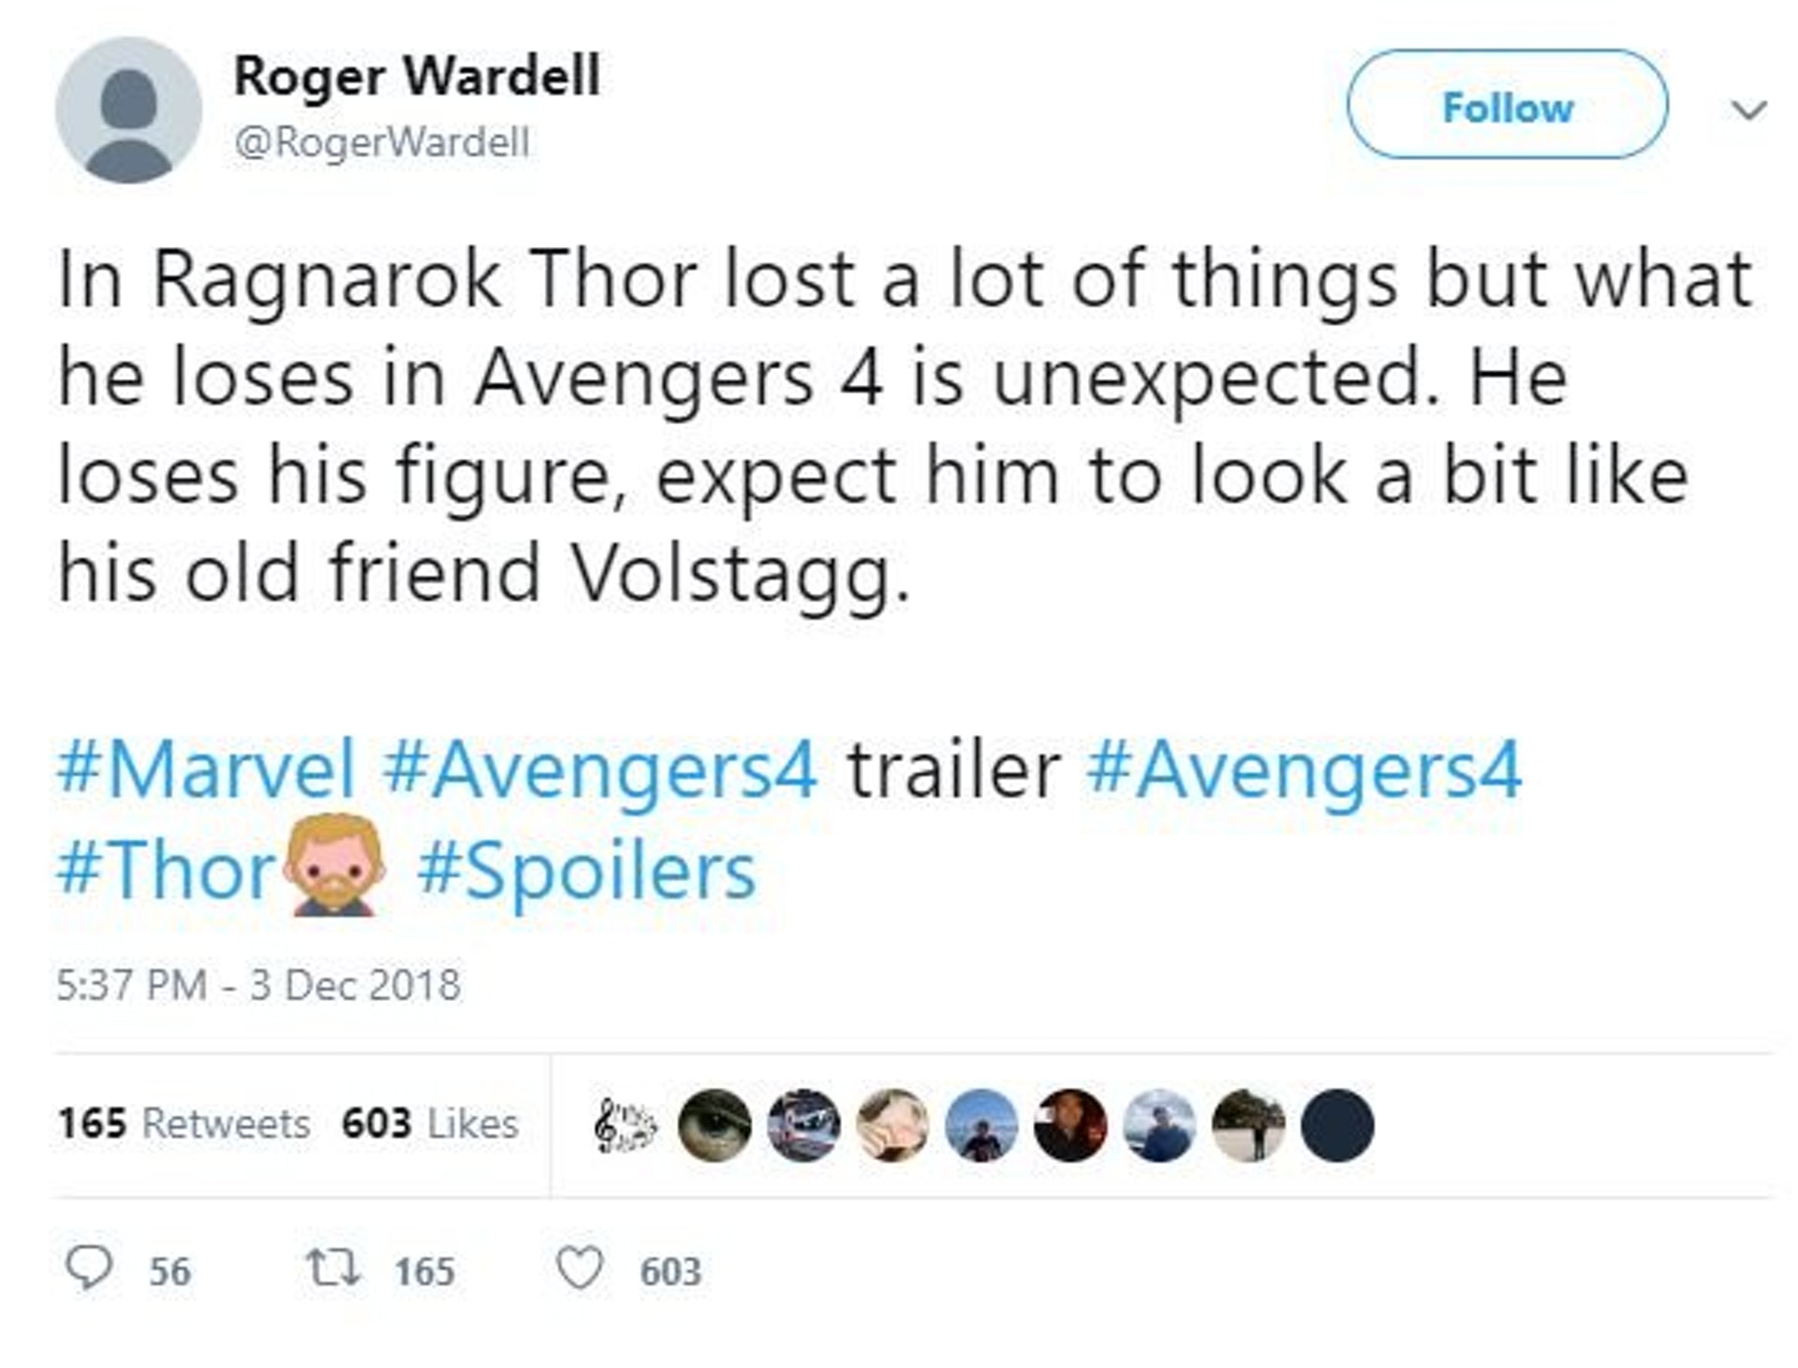View the 165 Retweets list

pyautogui.click(x=184, y=1124)
